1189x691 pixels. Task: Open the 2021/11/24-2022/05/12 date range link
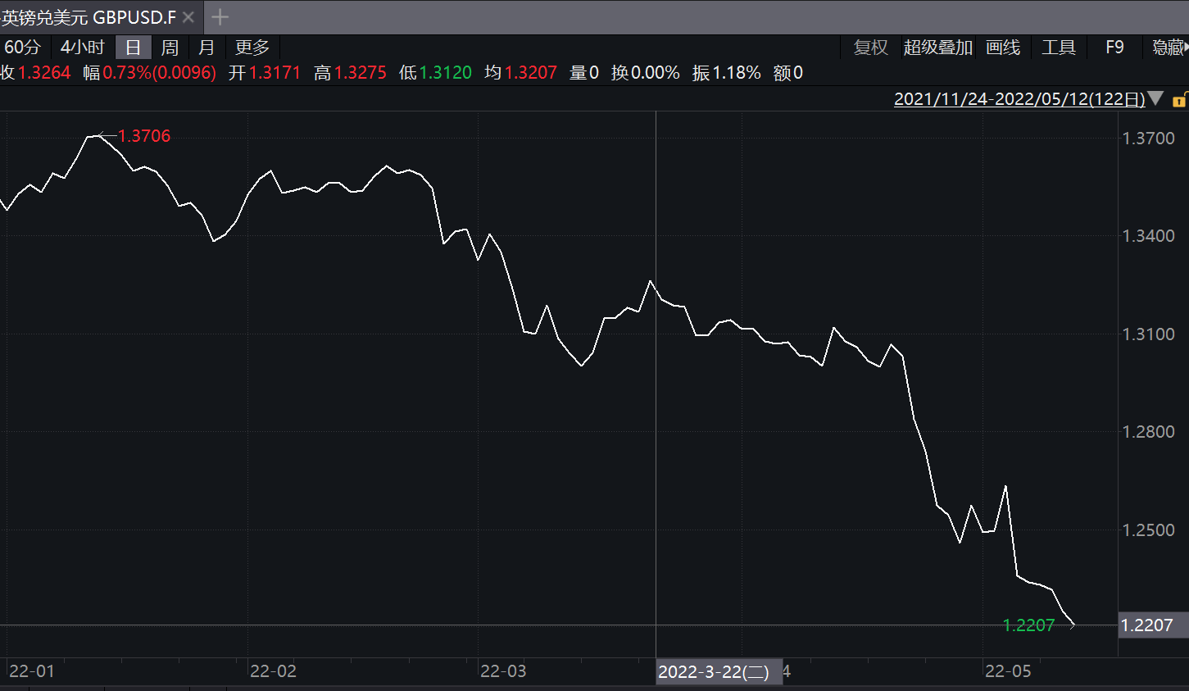[x=1019, y=99]
